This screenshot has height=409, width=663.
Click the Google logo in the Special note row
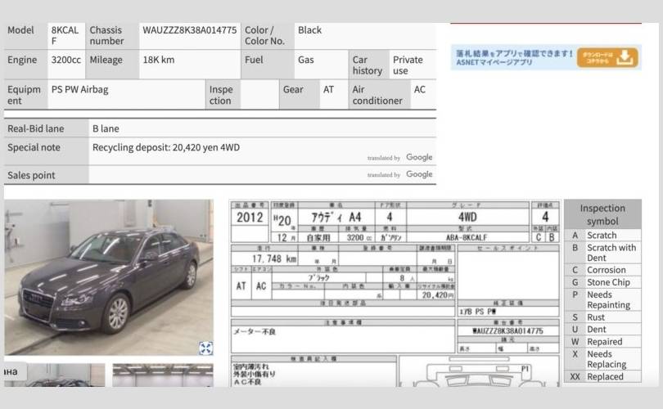click(419, 157)
